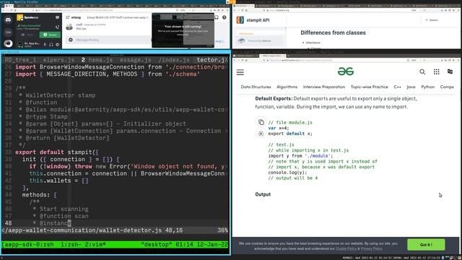Click the 'Got It !' cookie button

[426, 245]
